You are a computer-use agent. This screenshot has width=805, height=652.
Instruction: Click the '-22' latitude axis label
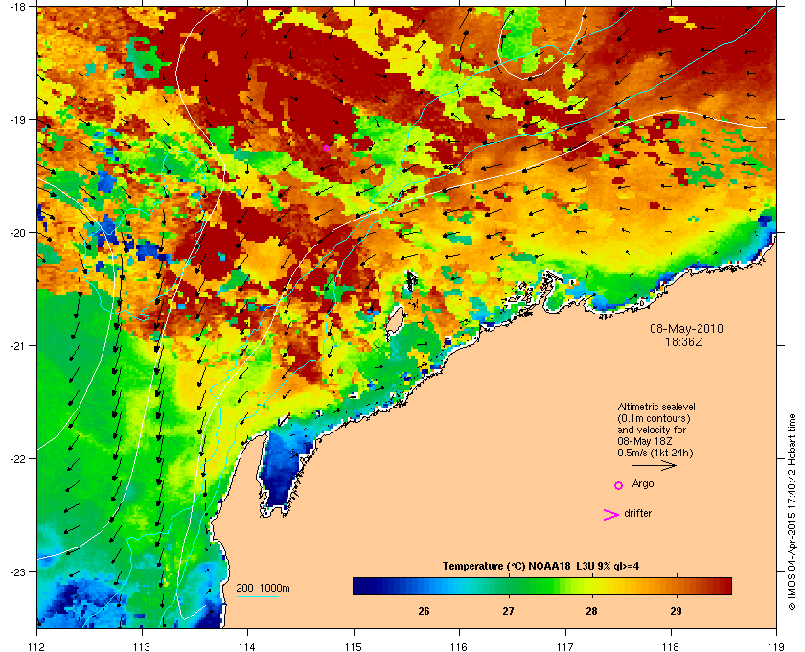pos(16,458)
